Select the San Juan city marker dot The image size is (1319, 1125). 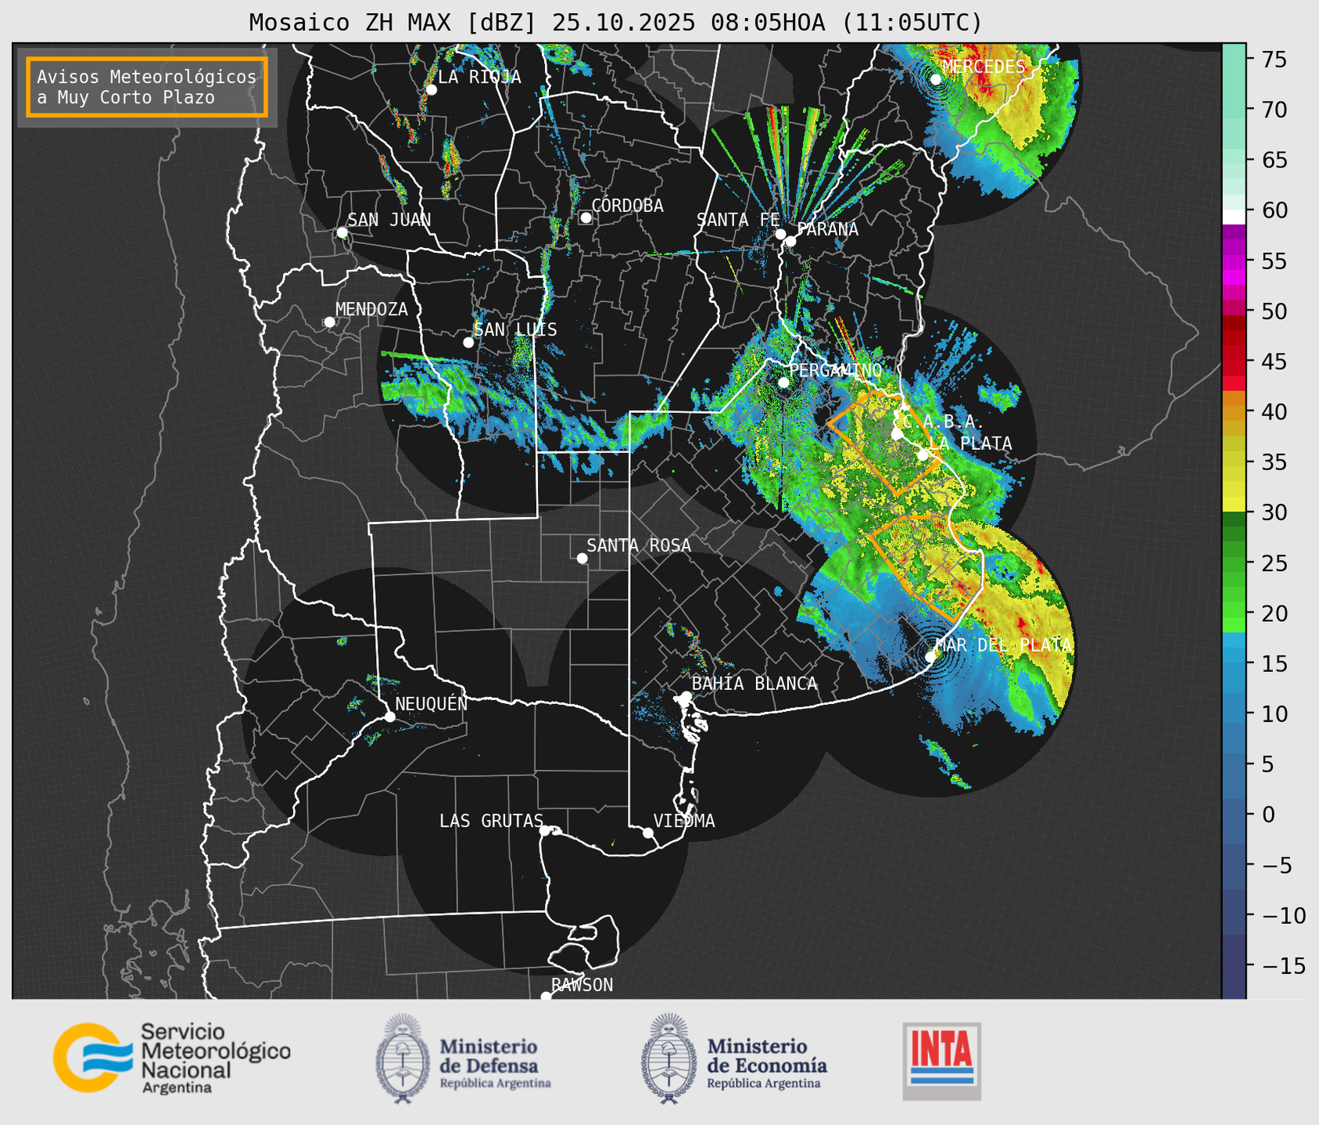(342, 232)
